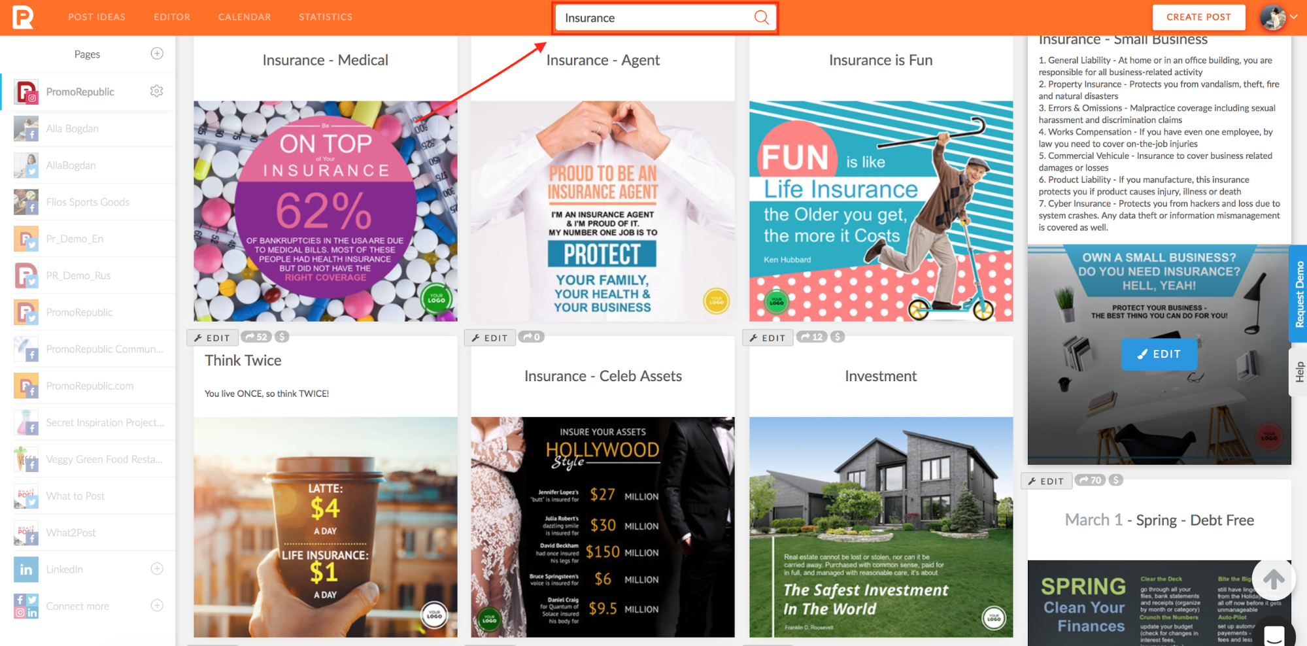The width and height of the screenshot is (1307, 646).
Task: Click the Insurance search input field
Action: click(657, 18)
